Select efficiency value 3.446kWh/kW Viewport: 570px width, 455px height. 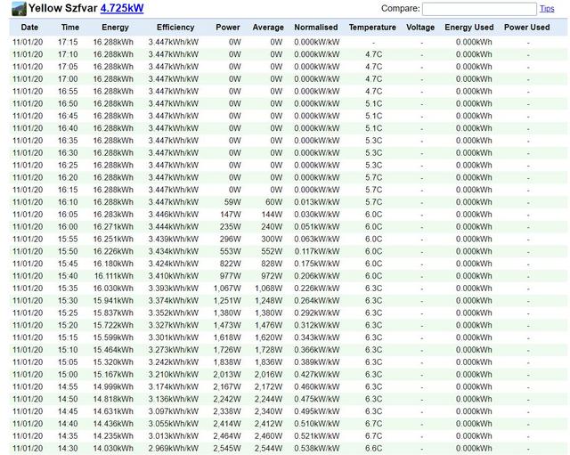(174, 215)
